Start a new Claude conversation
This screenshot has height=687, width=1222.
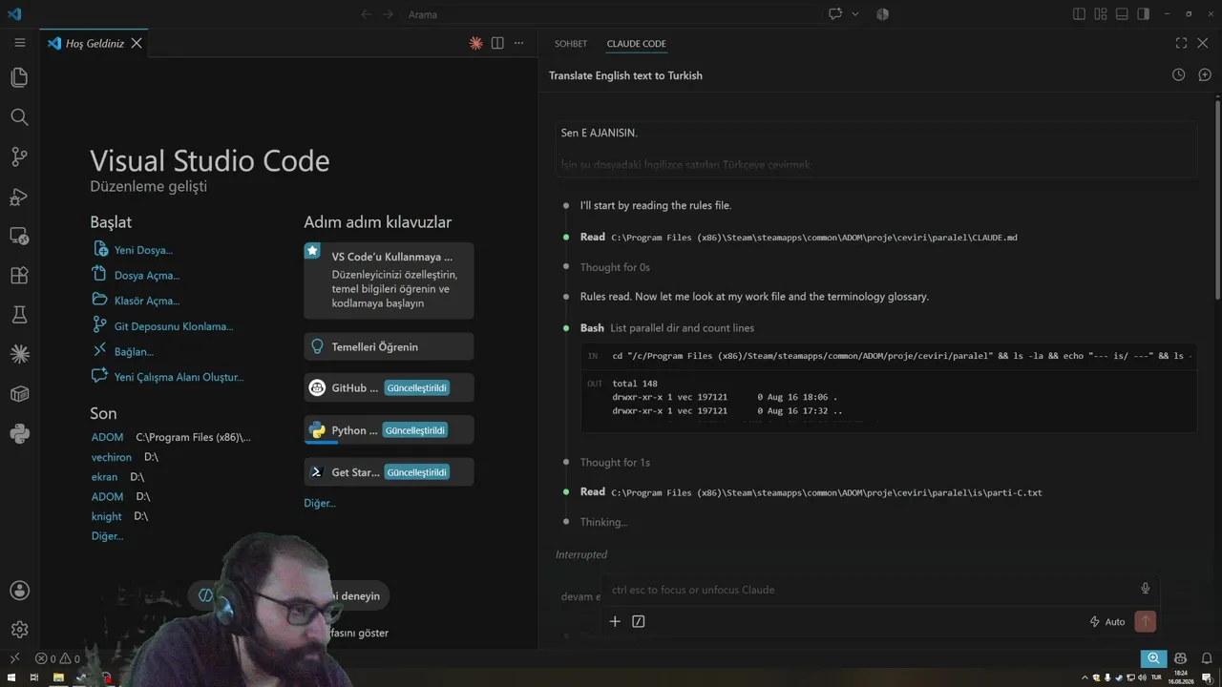[1205, 74]
